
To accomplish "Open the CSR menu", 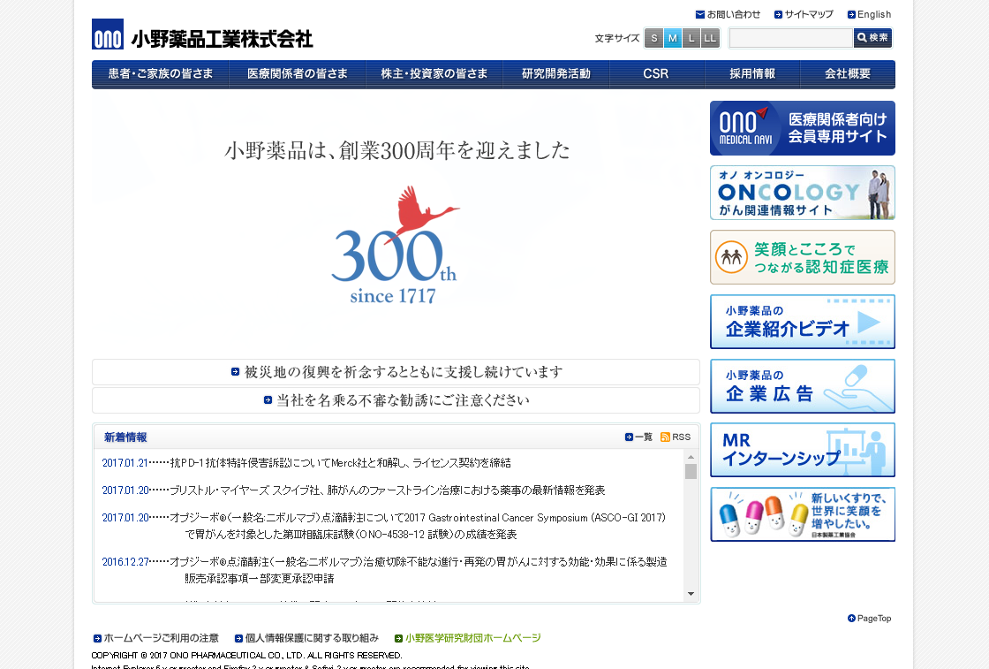I will tap(656, 74).
